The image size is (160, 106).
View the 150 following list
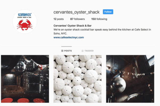click(x=99, y=19)
